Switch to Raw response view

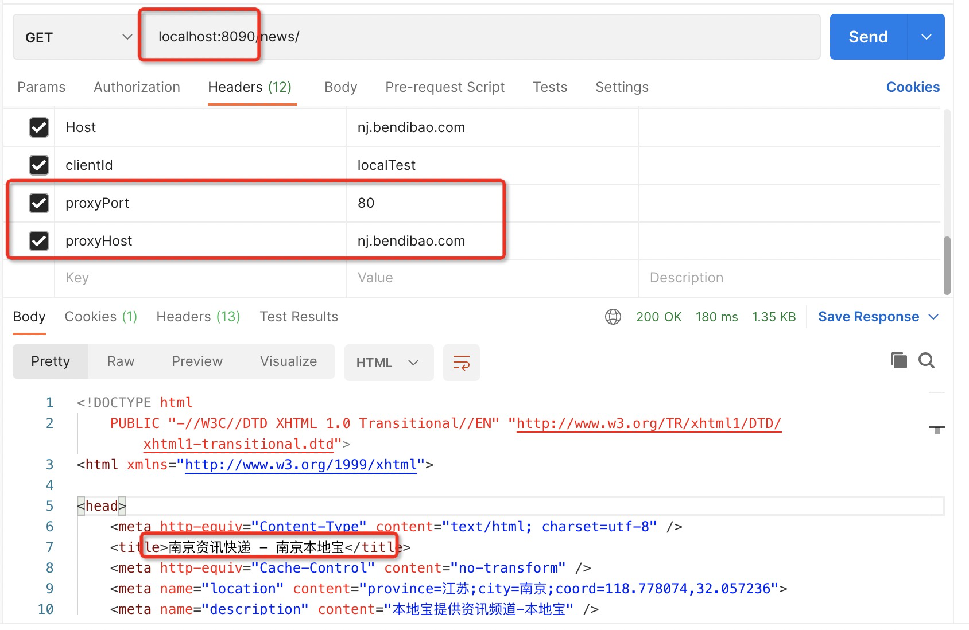pos(121,361)
